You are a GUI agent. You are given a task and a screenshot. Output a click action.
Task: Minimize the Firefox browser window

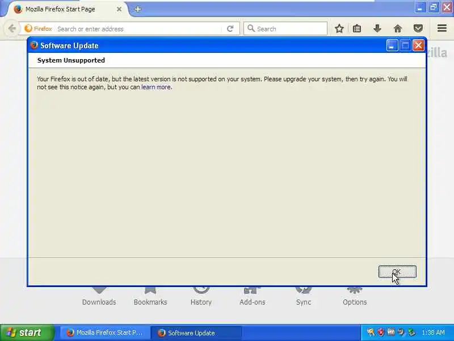point(420,7)
